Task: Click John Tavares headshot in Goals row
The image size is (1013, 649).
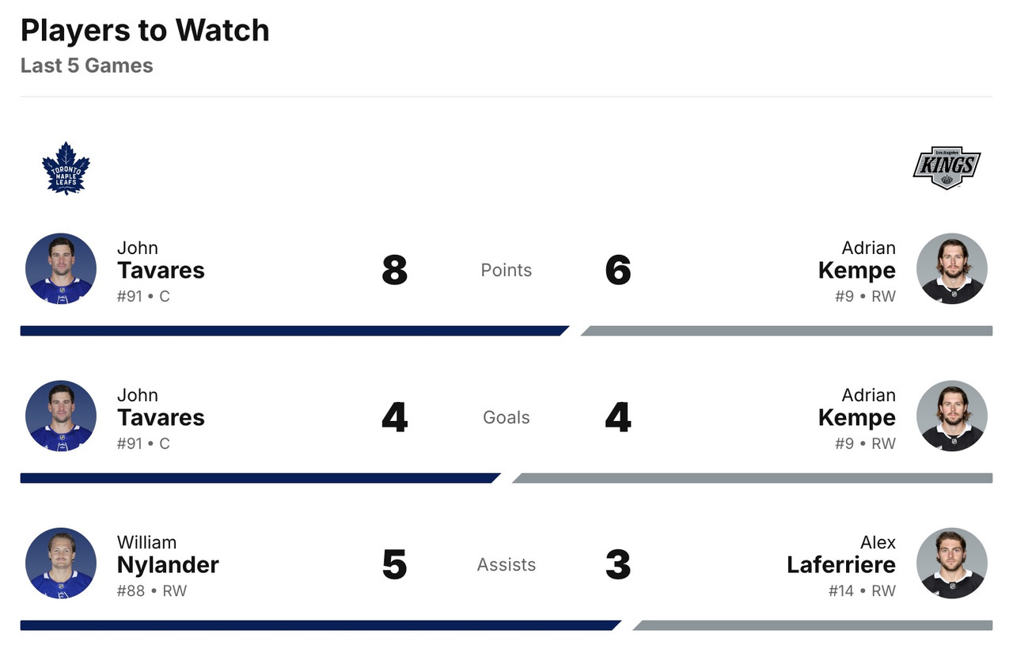Action: (61, 416)
